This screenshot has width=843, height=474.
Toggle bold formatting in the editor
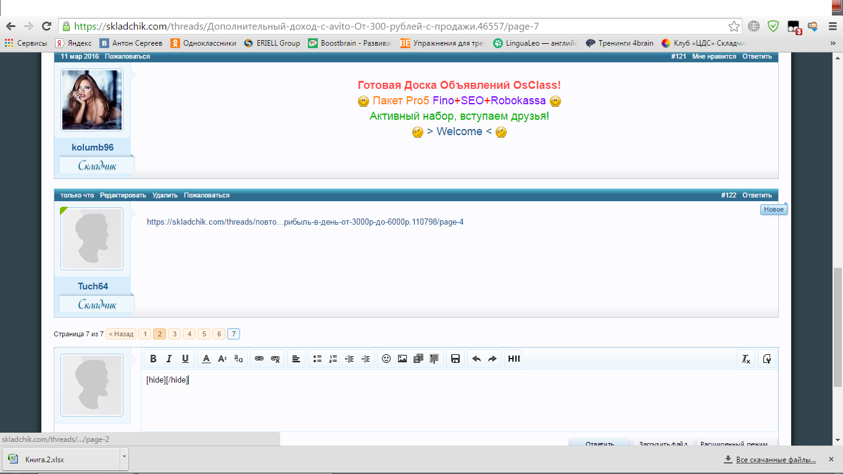pos(153,359)
